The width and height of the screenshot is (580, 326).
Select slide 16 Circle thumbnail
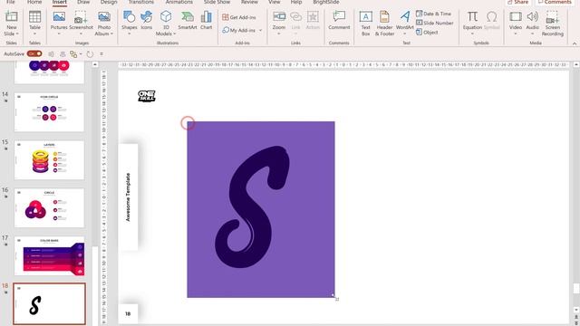click(x=49, y=207)
